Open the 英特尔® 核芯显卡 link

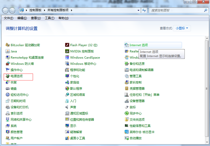pos(142,132)
